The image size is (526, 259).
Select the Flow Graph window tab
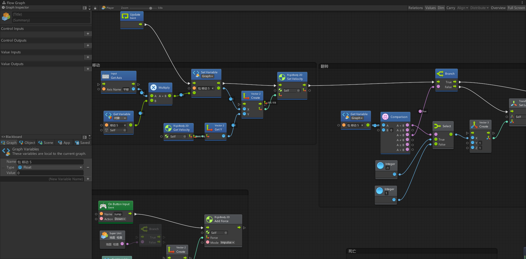13,3
